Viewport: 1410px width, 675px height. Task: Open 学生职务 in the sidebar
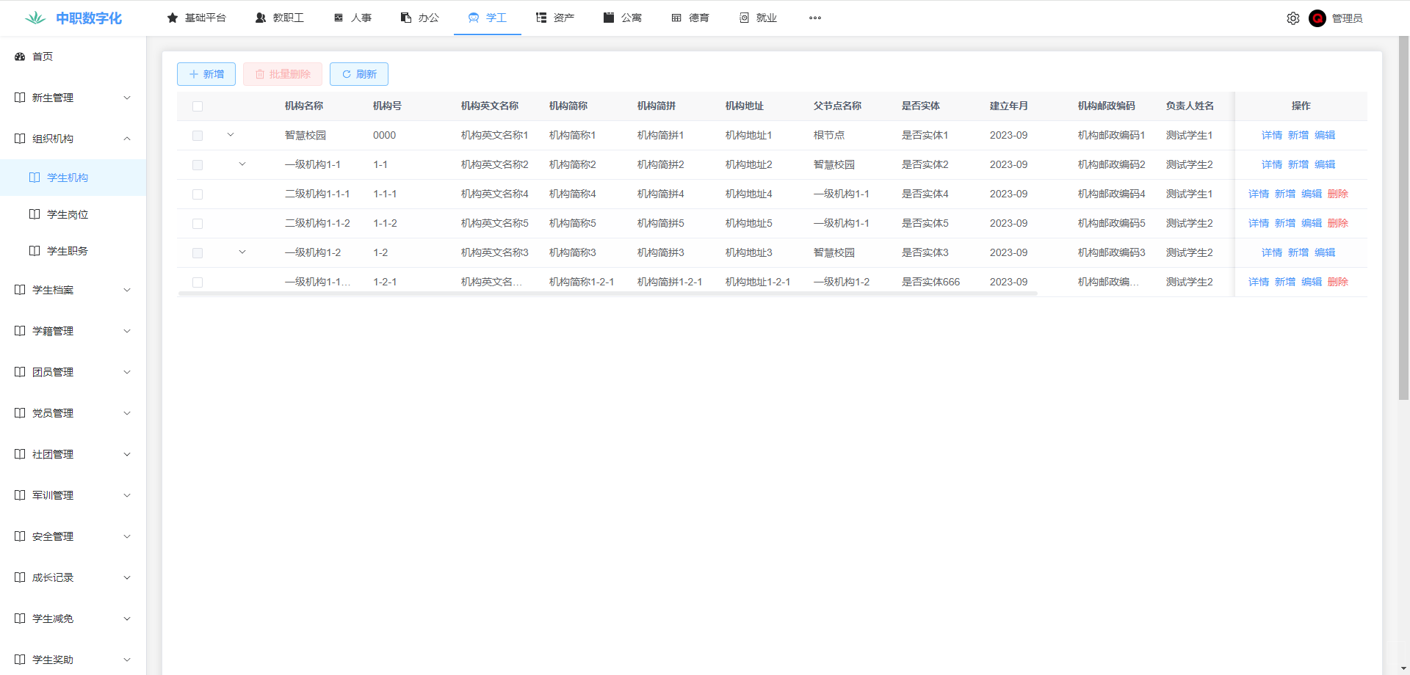click(67, 251)
